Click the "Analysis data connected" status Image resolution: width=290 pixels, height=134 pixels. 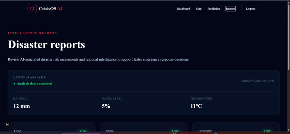coord(34,83)
